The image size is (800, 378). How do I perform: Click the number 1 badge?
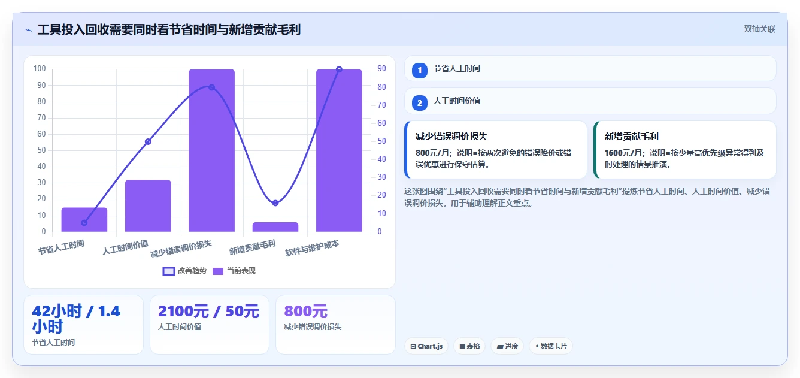420,70
